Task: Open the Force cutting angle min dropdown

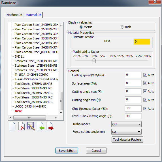Action: click(126, 132)
